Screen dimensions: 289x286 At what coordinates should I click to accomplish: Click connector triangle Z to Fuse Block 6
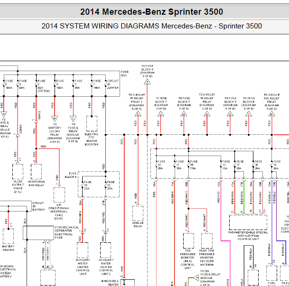[147, 82]
